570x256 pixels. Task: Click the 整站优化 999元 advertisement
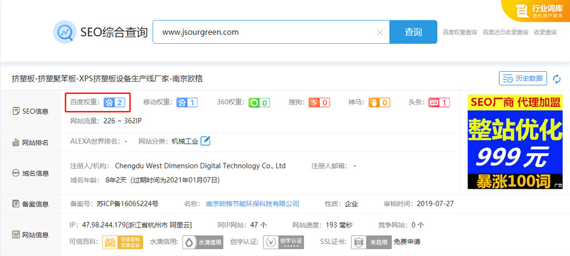[x=515, y=142]
